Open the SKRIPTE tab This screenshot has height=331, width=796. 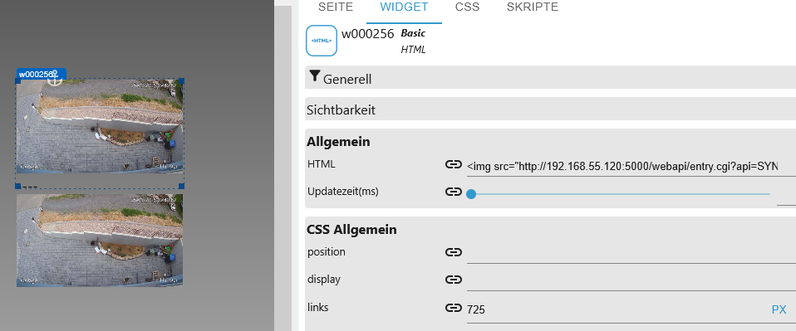coord(533,7)
